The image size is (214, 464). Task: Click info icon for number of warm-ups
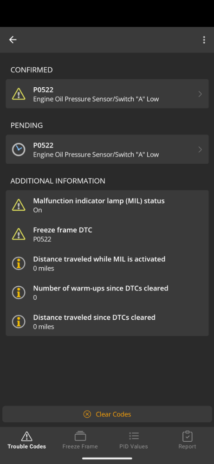pyautogui.click(x=19, y=292)
